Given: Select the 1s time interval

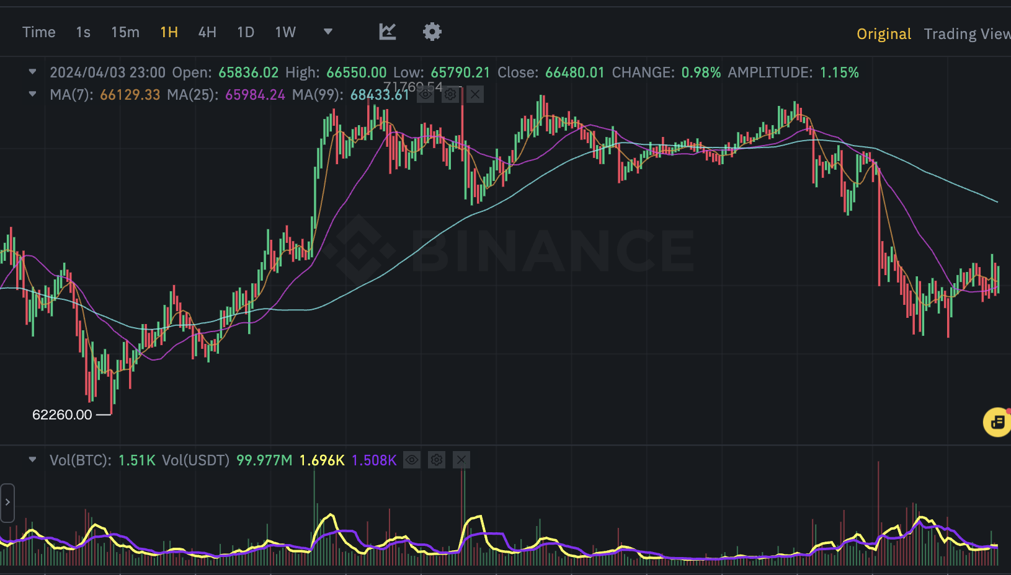Looking at the screenshot, I should [83, 32].
